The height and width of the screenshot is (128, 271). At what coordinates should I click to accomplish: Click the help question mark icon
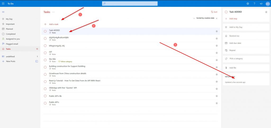click(x=254, y=3)
